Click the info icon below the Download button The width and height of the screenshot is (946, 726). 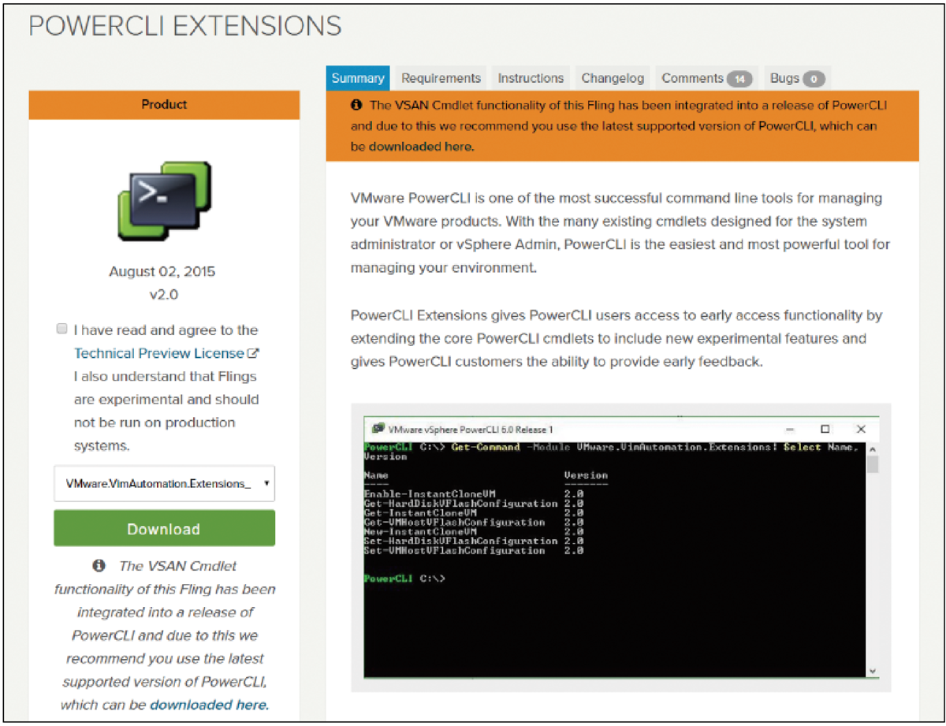[x=99, y=565]
